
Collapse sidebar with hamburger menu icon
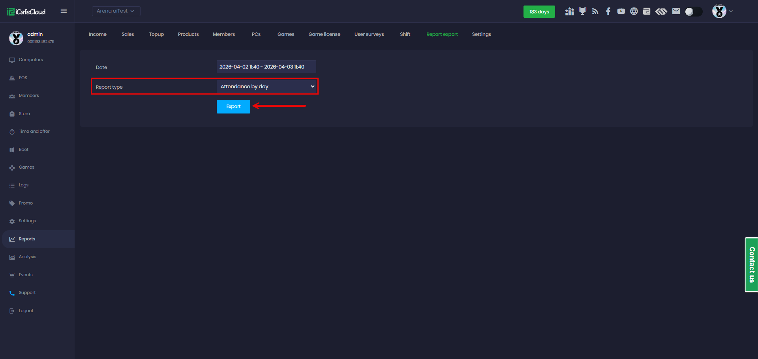[64, 11]
